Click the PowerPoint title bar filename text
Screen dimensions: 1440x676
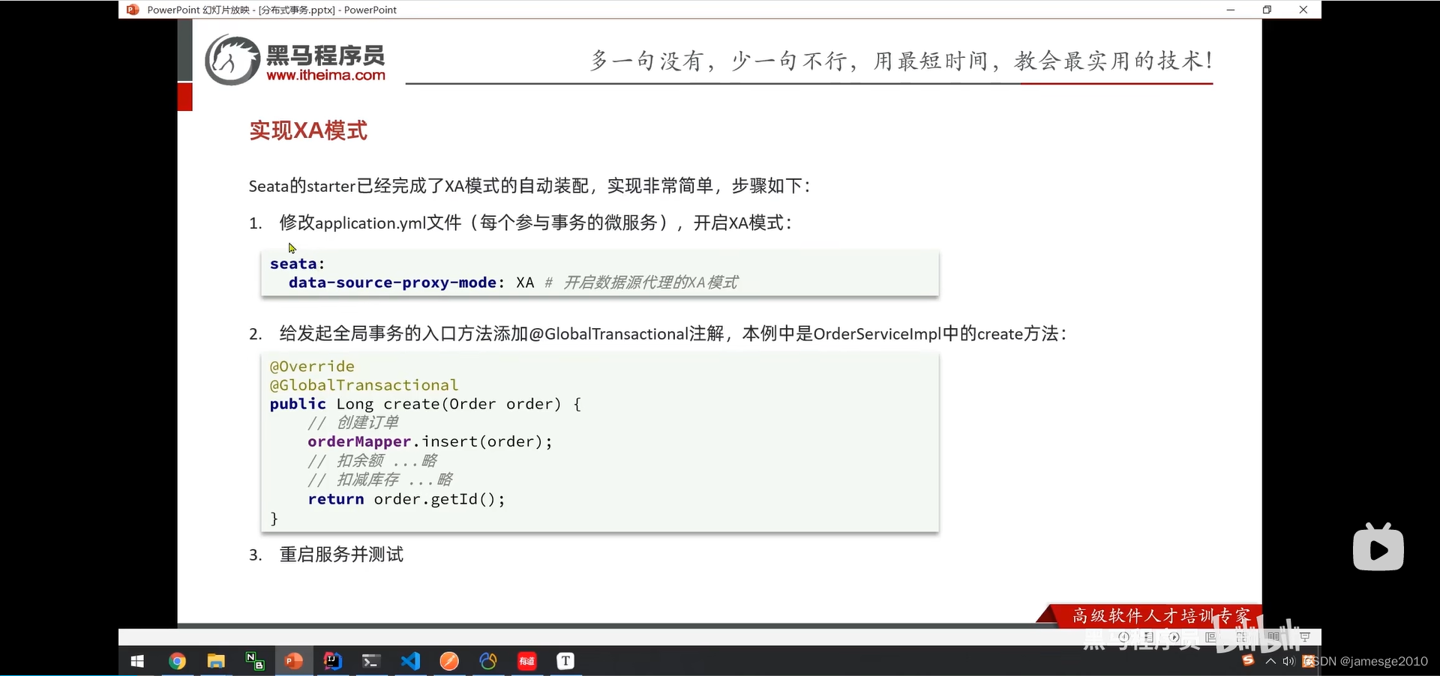tap(272, 10)
